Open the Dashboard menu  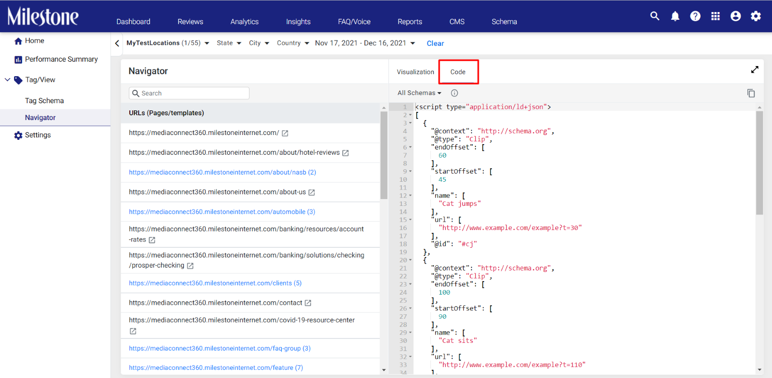(x=133, y=22)
